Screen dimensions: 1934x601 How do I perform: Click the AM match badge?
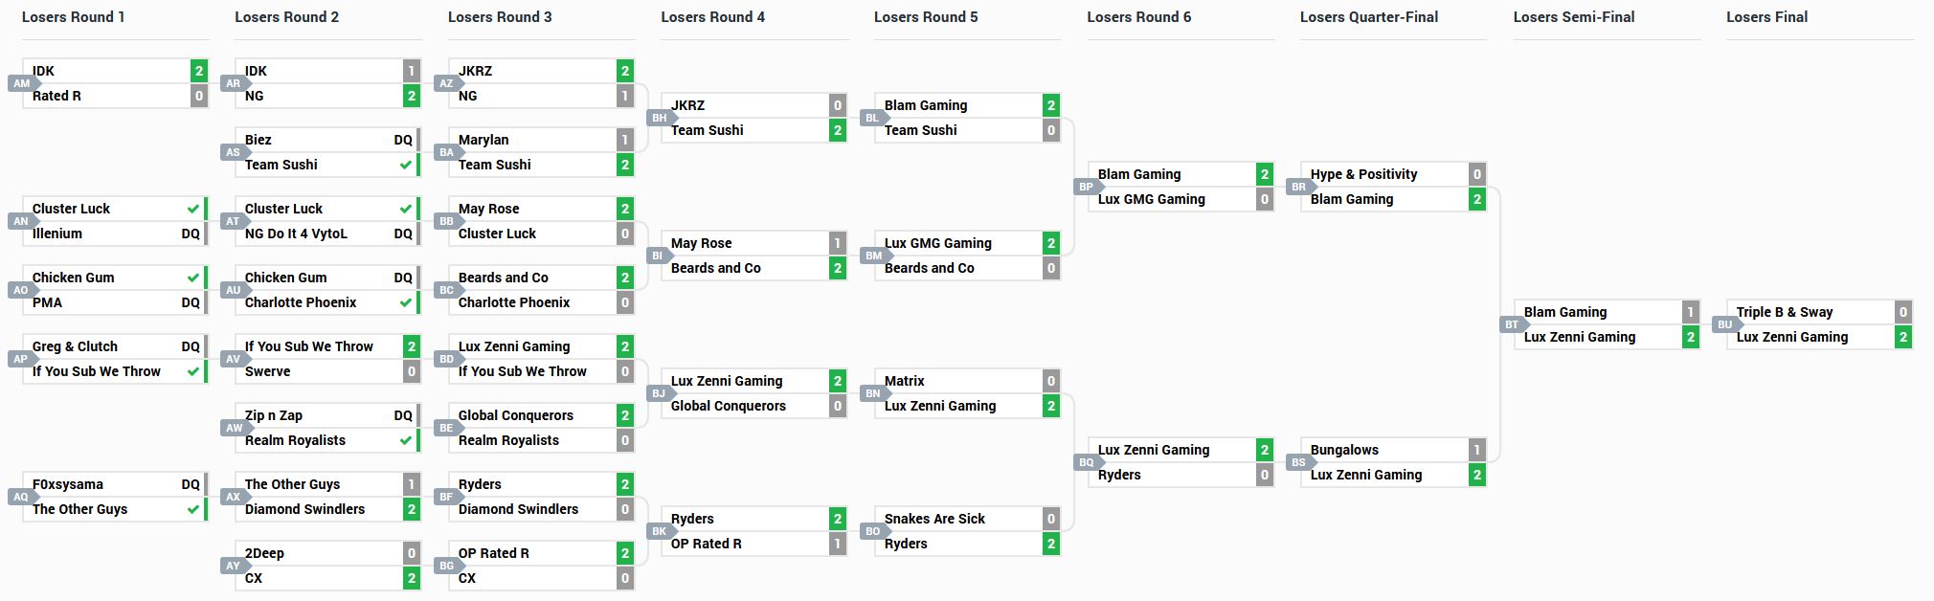[21, 83]
